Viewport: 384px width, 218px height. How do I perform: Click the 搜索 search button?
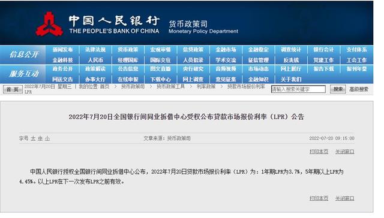(338, 89)
